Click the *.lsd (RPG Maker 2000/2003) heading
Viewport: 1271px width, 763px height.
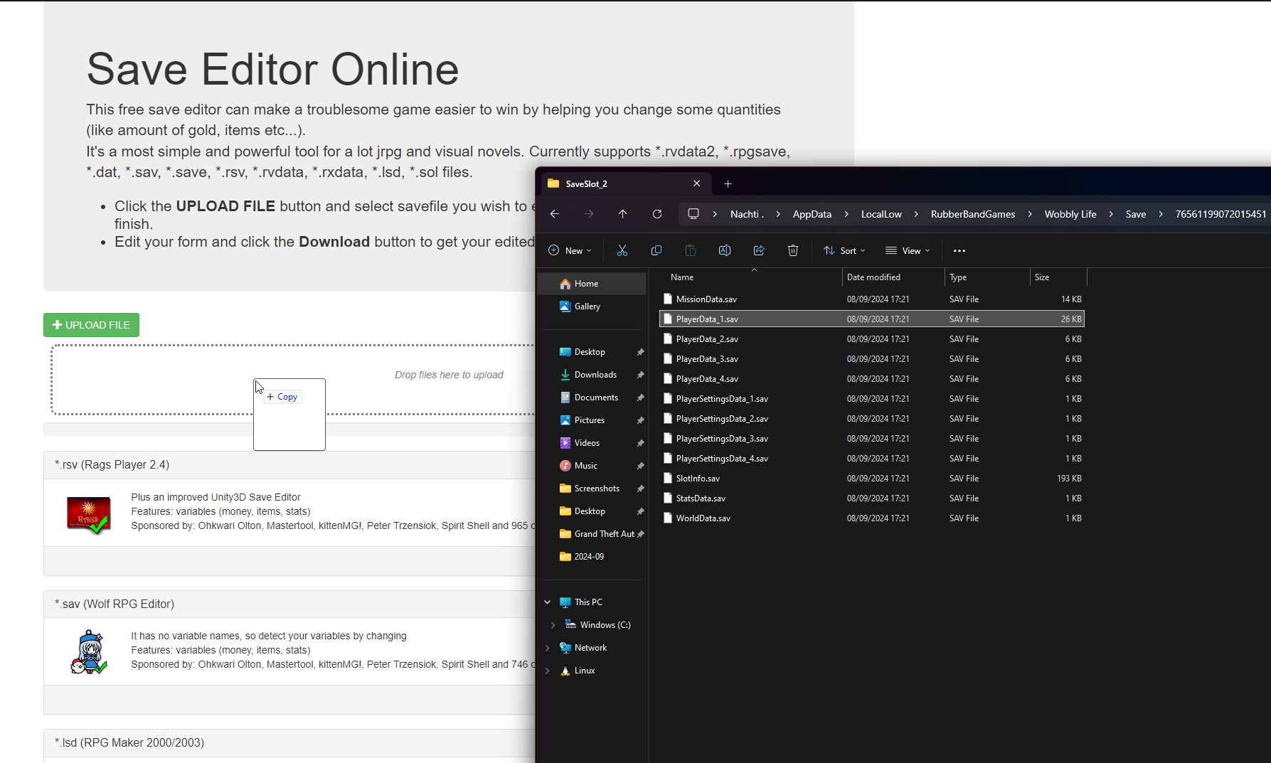point(129,742)
